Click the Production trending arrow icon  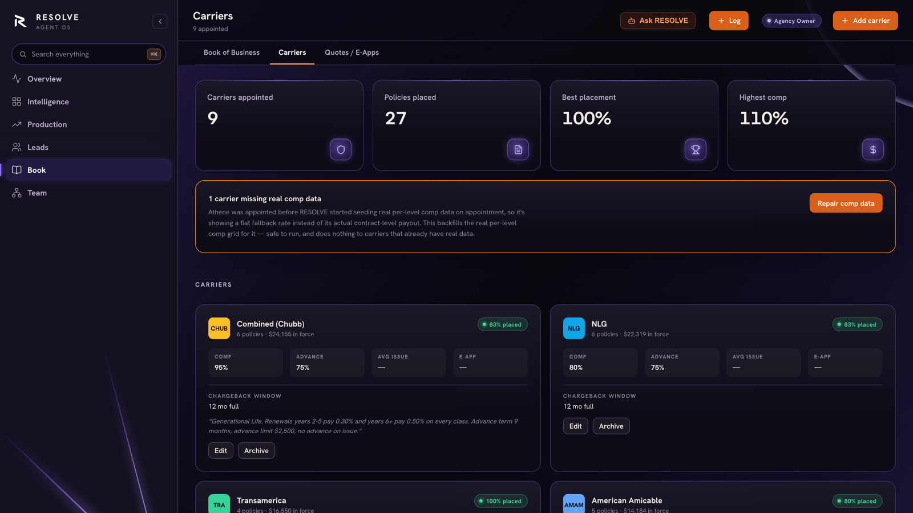(17, 124)
